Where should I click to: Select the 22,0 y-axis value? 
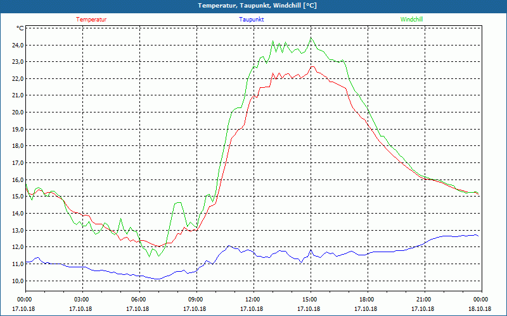(18, 78)
